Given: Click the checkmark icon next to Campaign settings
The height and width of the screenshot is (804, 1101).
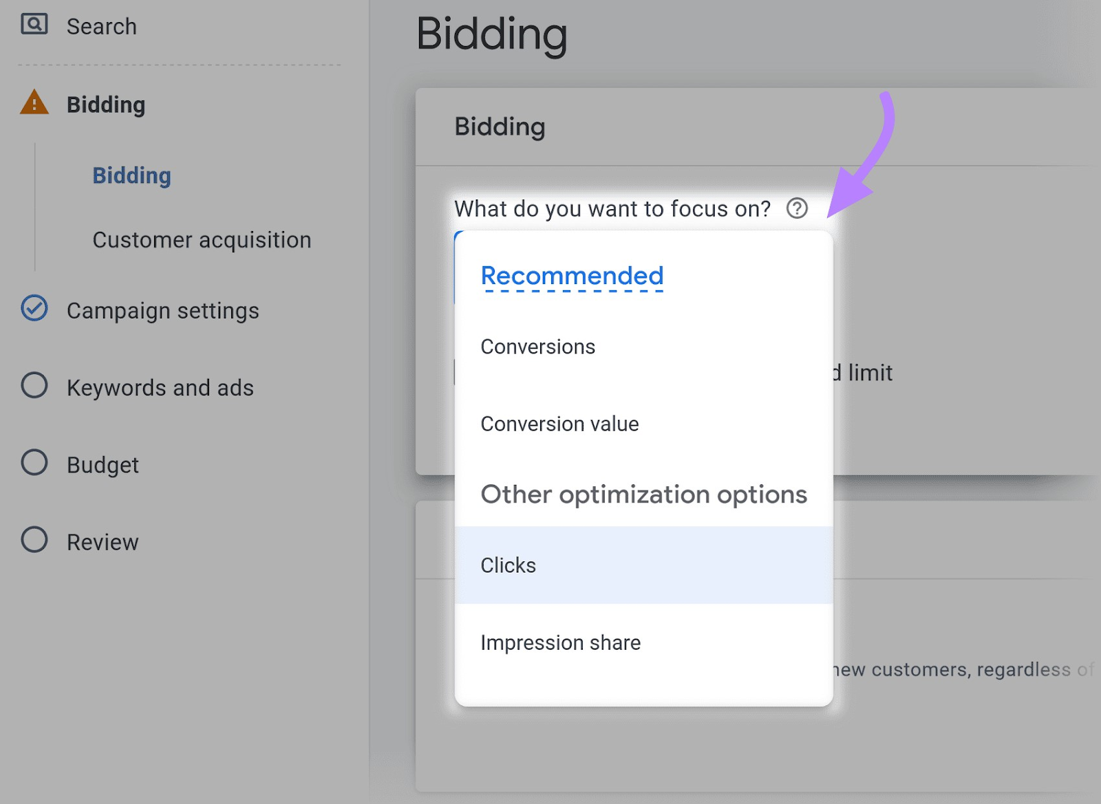Looking at the screenshot, I should click(33, 309).
